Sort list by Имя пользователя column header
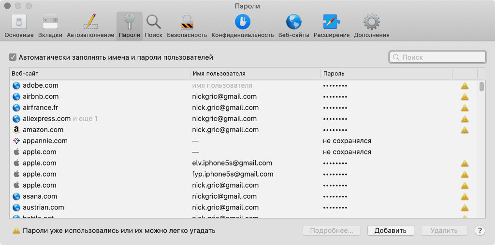The height and width of the screenshot is (245, 495). (255, 73)
